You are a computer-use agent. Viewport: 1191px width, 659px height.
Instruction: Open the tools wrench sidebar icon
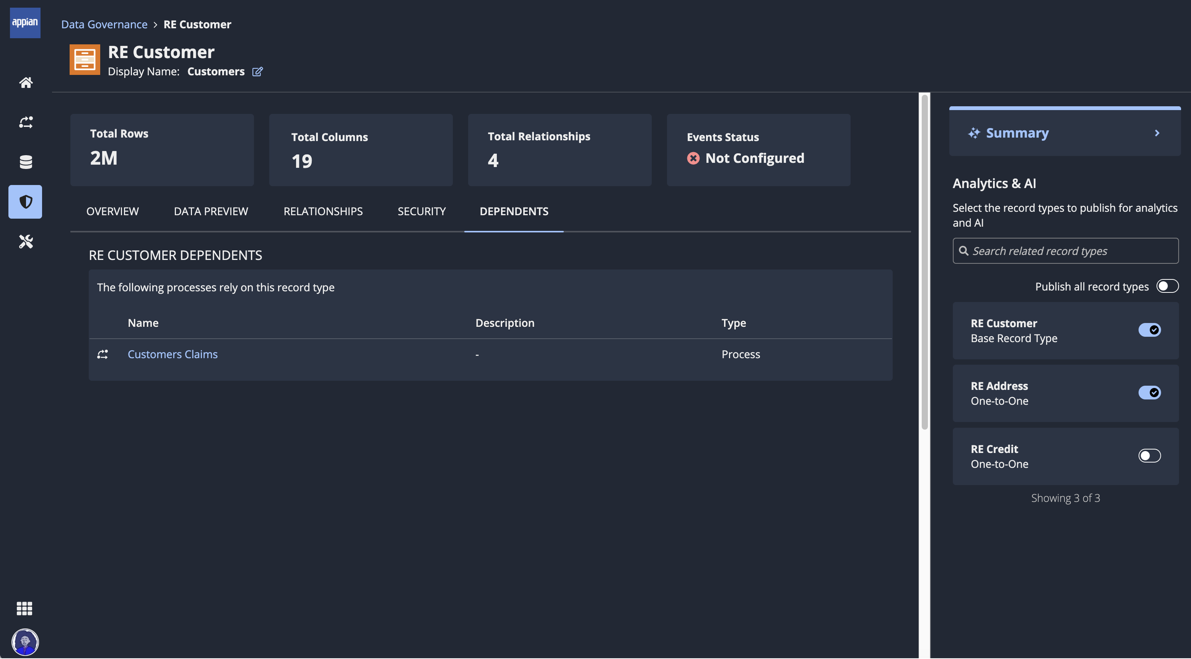[x=25, y=241]
